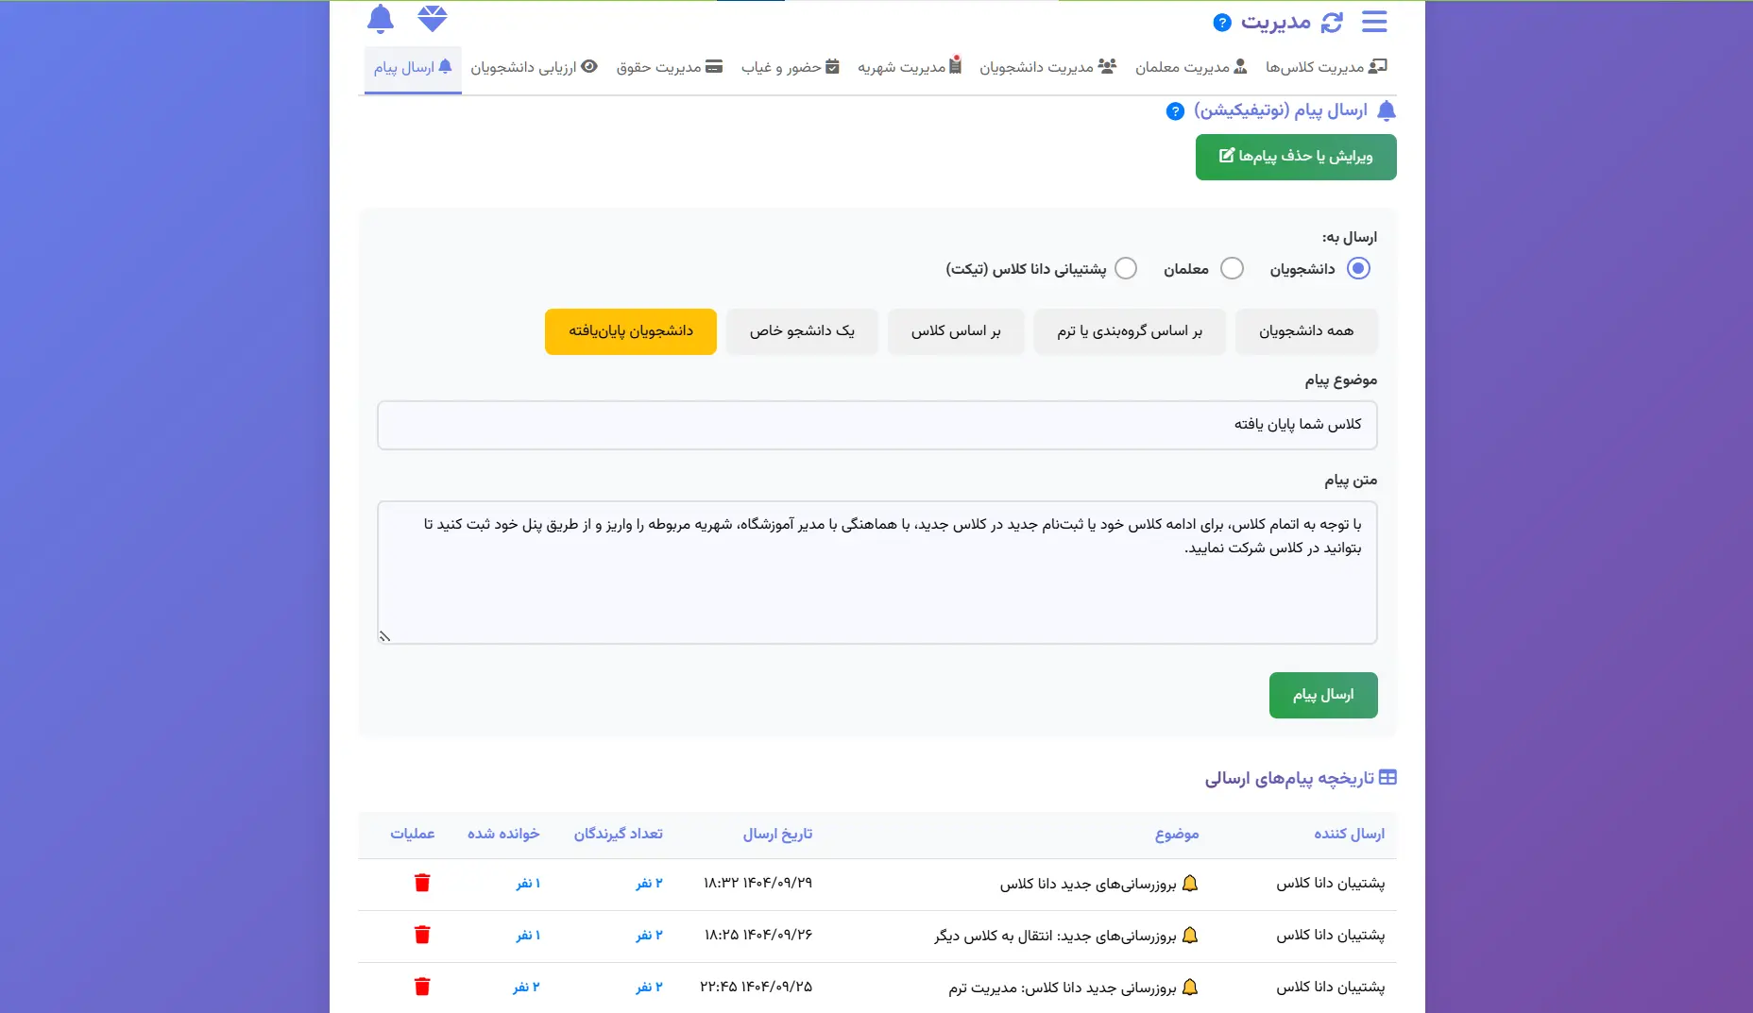Open the hamburger menu
Viewport: 1753px width, 1013px height.
pyautogui.click(x=1375, y=22)
